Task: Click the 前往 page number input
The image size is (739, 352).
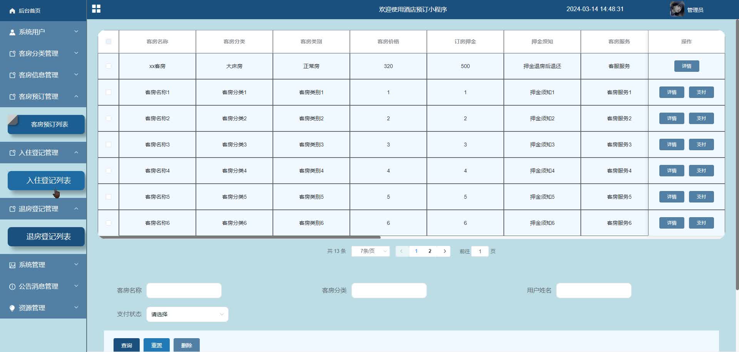Action: tap(480, 251)
